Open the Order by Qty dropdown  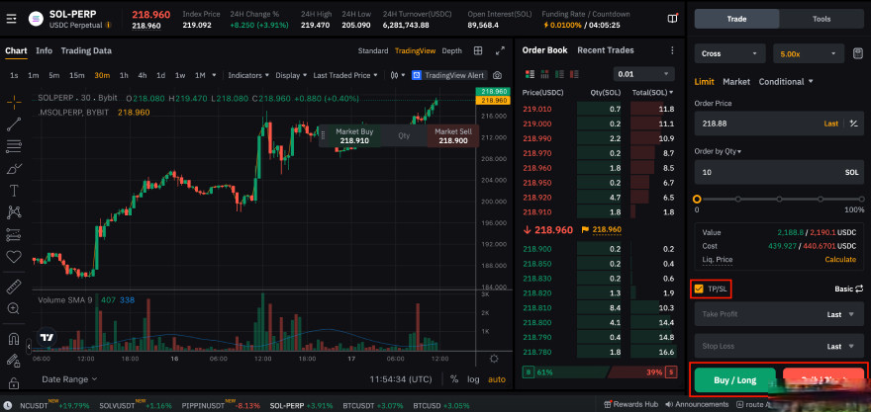pos(718,151)
